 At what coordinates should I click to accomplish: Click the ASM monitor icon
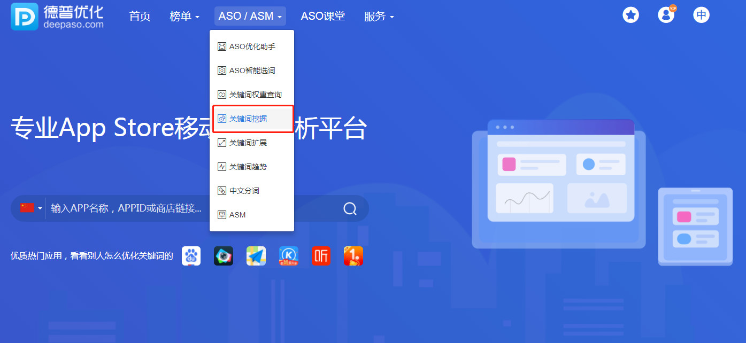click(222, 215)
